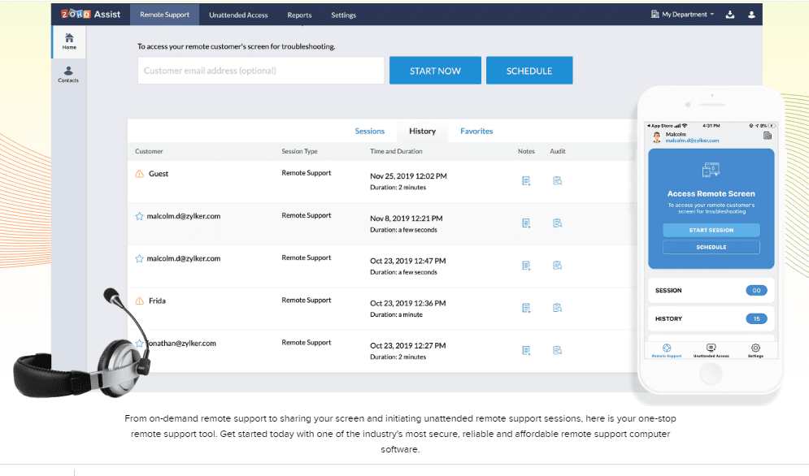Switch to the Favorites tab
Viewport: 809px width, 476px height.
476,131
